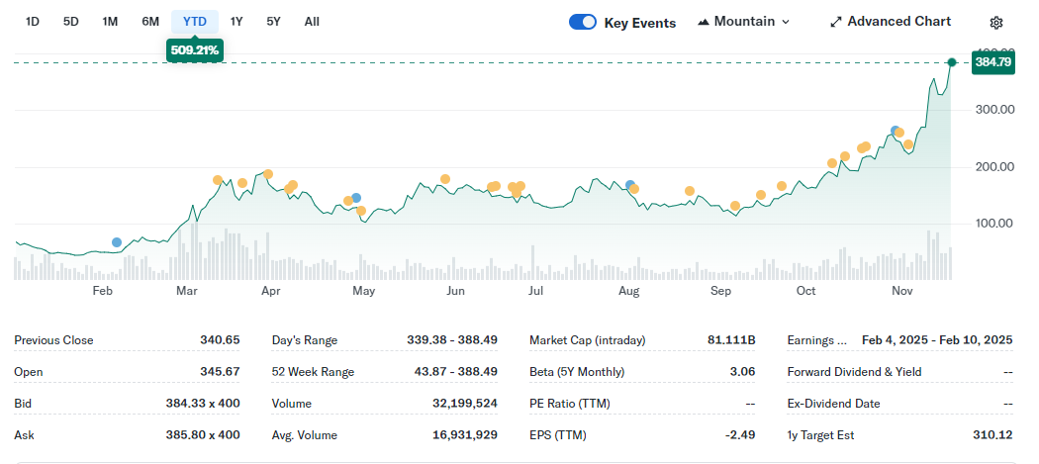Screen dimensions: 1039x464
Task: Select the All time range
Action: pyautogui.click(x=312, y=21)
